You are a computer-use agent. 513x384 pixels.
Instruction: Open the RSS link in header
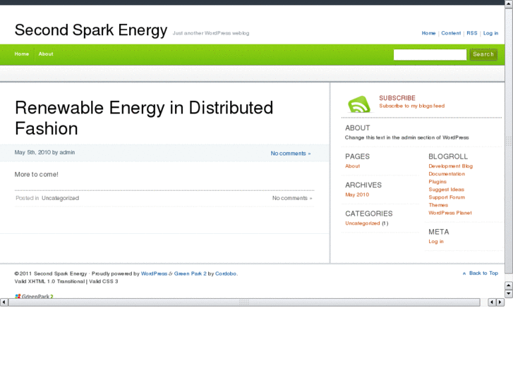coord(471,33)
